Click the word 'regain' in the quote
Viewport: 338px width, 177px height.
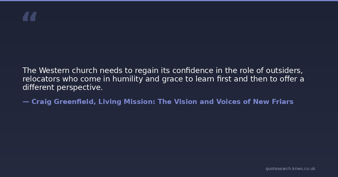[x=146, y=71]
